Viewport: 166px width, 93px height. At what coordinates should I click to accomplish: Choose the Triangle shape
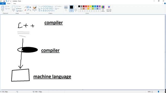[x=52, y=6]
